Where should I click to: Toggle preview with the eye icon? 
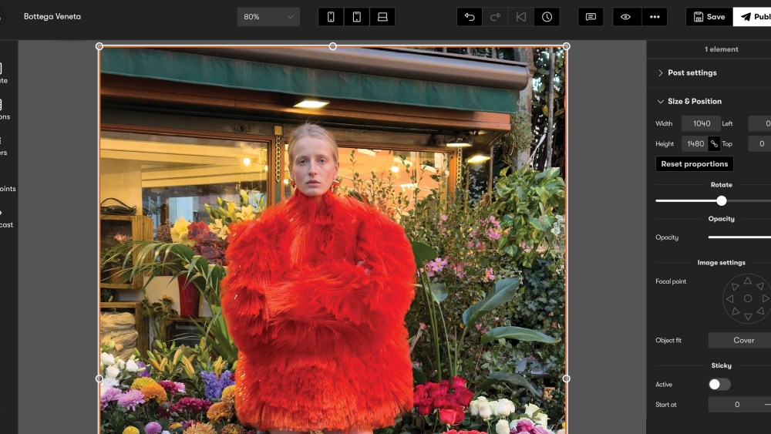pos(626,17)
